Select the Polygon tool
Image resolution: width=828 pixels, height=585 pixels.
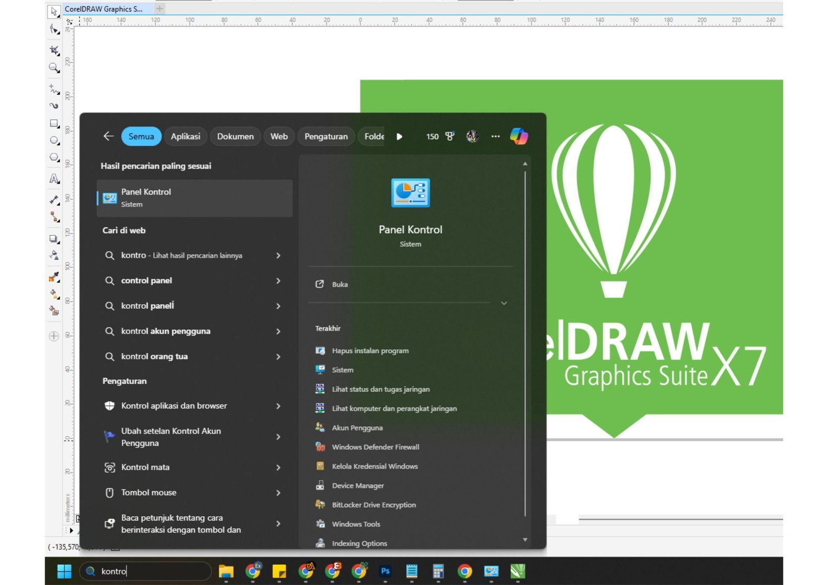pyautogui.click(x=53, y=157)
